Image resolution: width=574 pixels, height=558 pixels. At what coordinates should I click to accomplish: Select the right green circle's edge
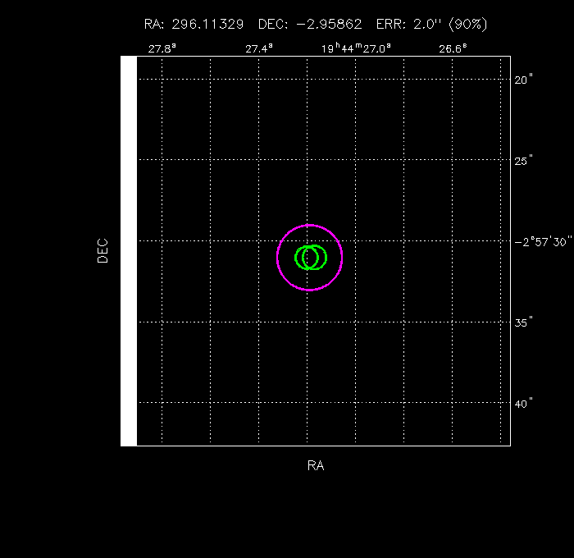click(326, 257)
